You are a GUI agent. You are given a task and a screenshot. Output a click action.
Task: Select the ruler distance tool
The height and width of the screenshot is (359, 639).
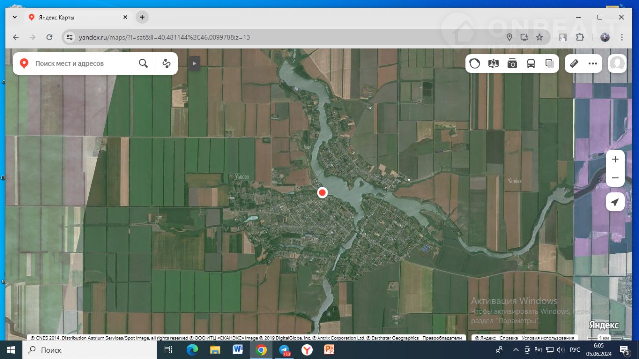[574, 63]
